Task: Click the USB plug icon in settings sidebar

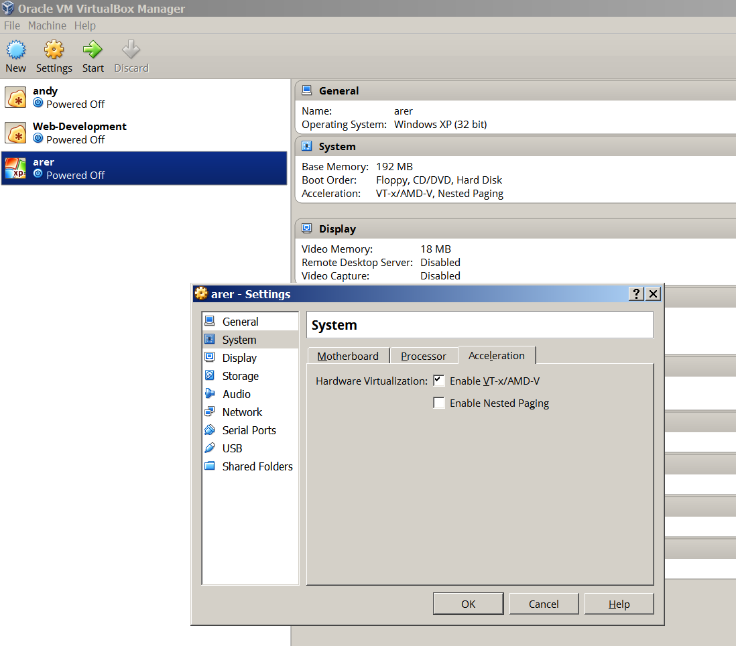Action: (x=210, y=448)
